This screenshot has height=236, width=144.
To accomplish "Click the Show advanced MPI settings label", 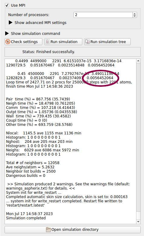I will [41, 22].
